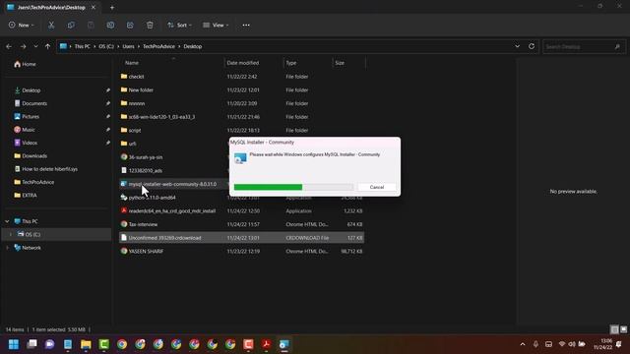This screenshot has width=630, height=354.
Task: Cancel the MySQL Installer configuration
Action: click(x=376, y=187)
